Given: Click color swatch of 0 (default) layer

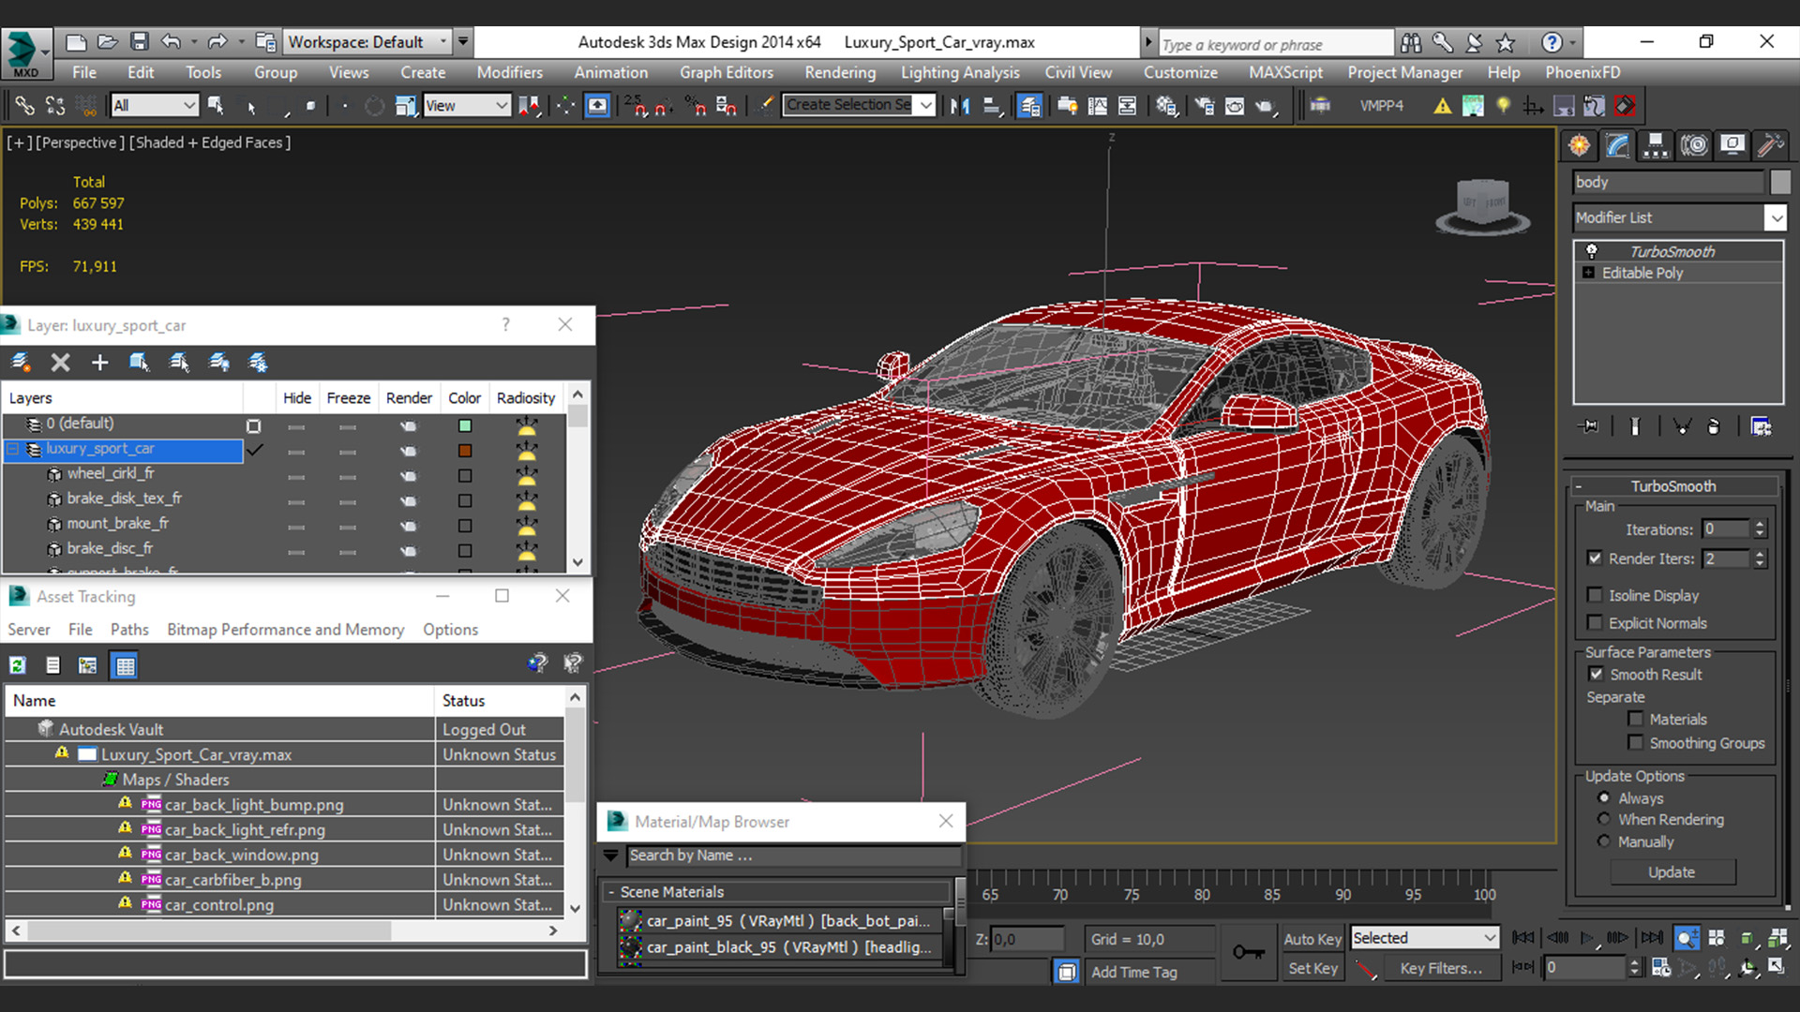Looking at the screenshot, I should point(464,425).
